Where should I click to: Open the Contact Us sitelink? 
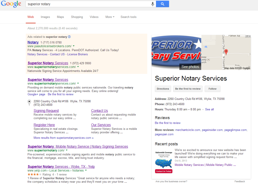click(100, 111)
